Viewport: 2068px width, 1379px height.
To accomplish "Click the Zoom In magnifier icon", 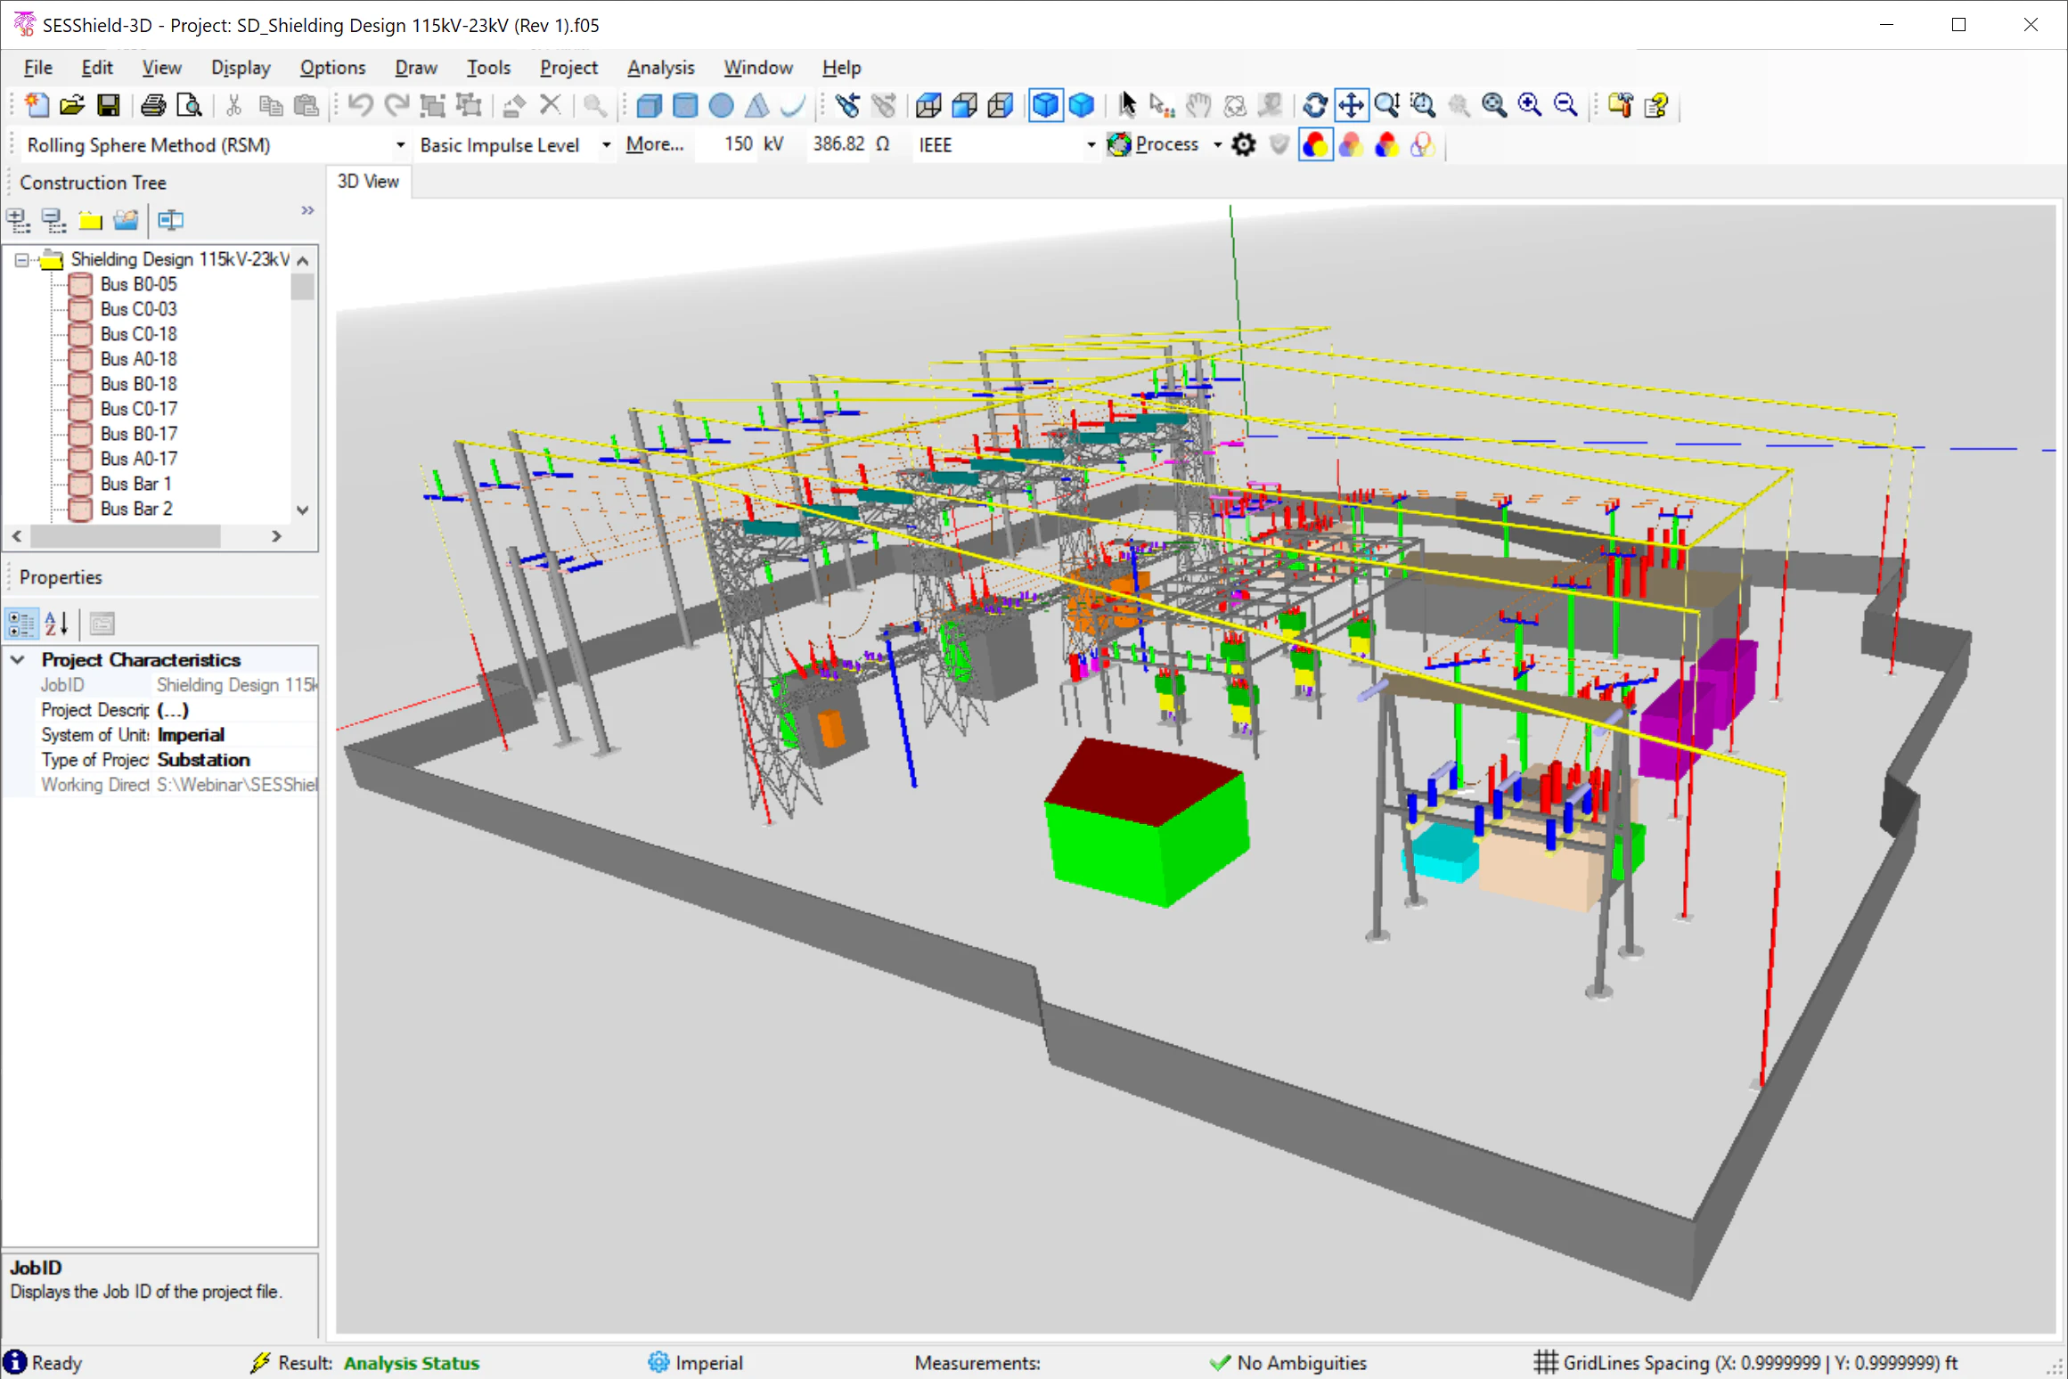I will (1531, 104).
